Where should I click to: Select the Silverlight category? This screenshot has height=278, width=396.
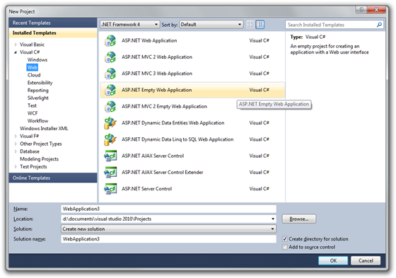[x=38, y=98]
